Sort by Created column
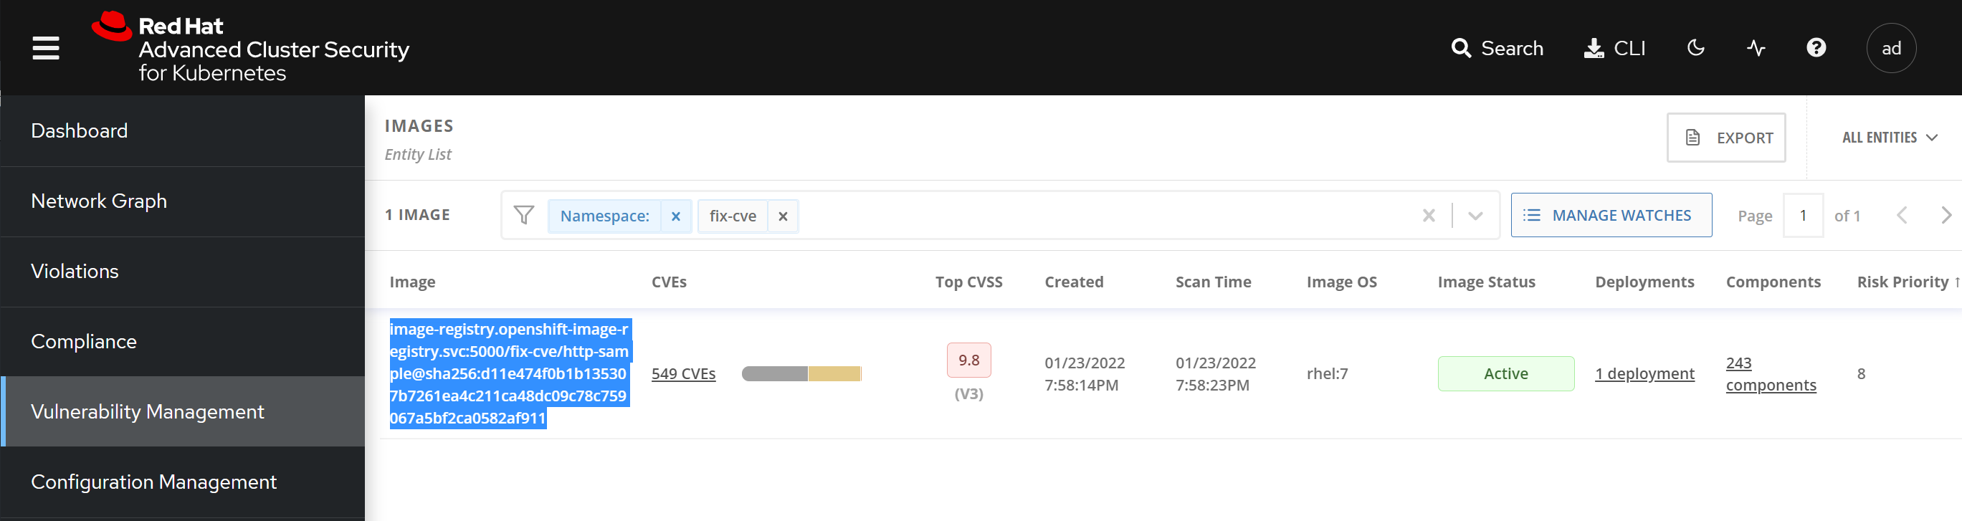 [1073, 282]
